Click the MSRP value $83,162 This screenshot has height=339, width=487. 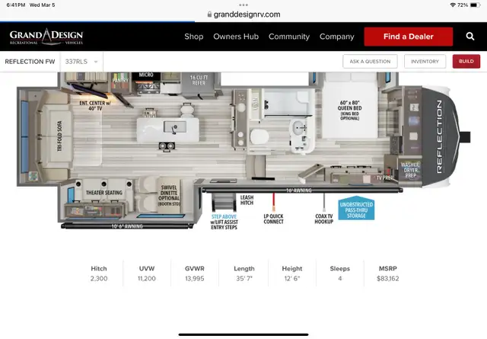(387, 278)
